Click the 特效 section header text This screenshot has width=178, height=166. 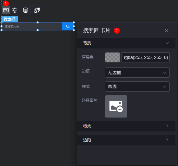[87, 126]
